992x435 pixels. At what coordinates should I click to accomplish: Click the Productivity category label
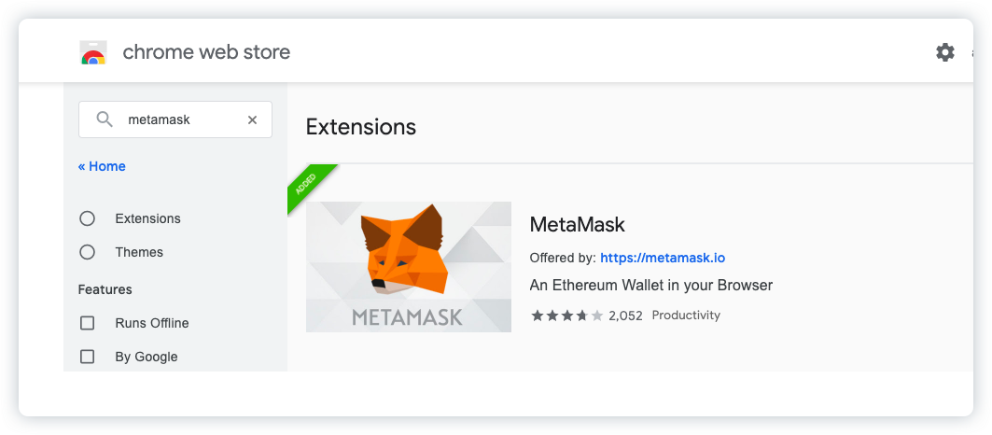coord(686,316)
